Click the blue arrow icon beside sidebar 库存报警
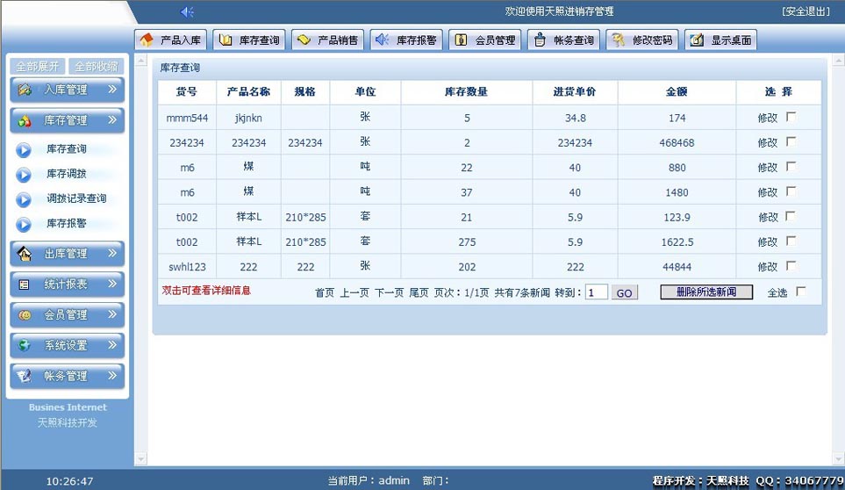 tap(23, 224)
